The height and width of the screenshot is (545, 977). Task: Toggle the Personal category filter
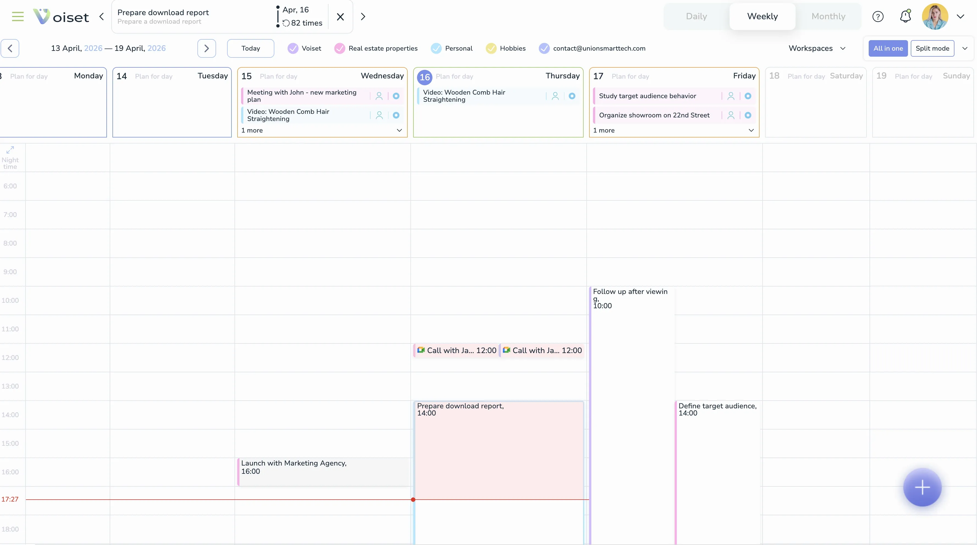[436, 48]
